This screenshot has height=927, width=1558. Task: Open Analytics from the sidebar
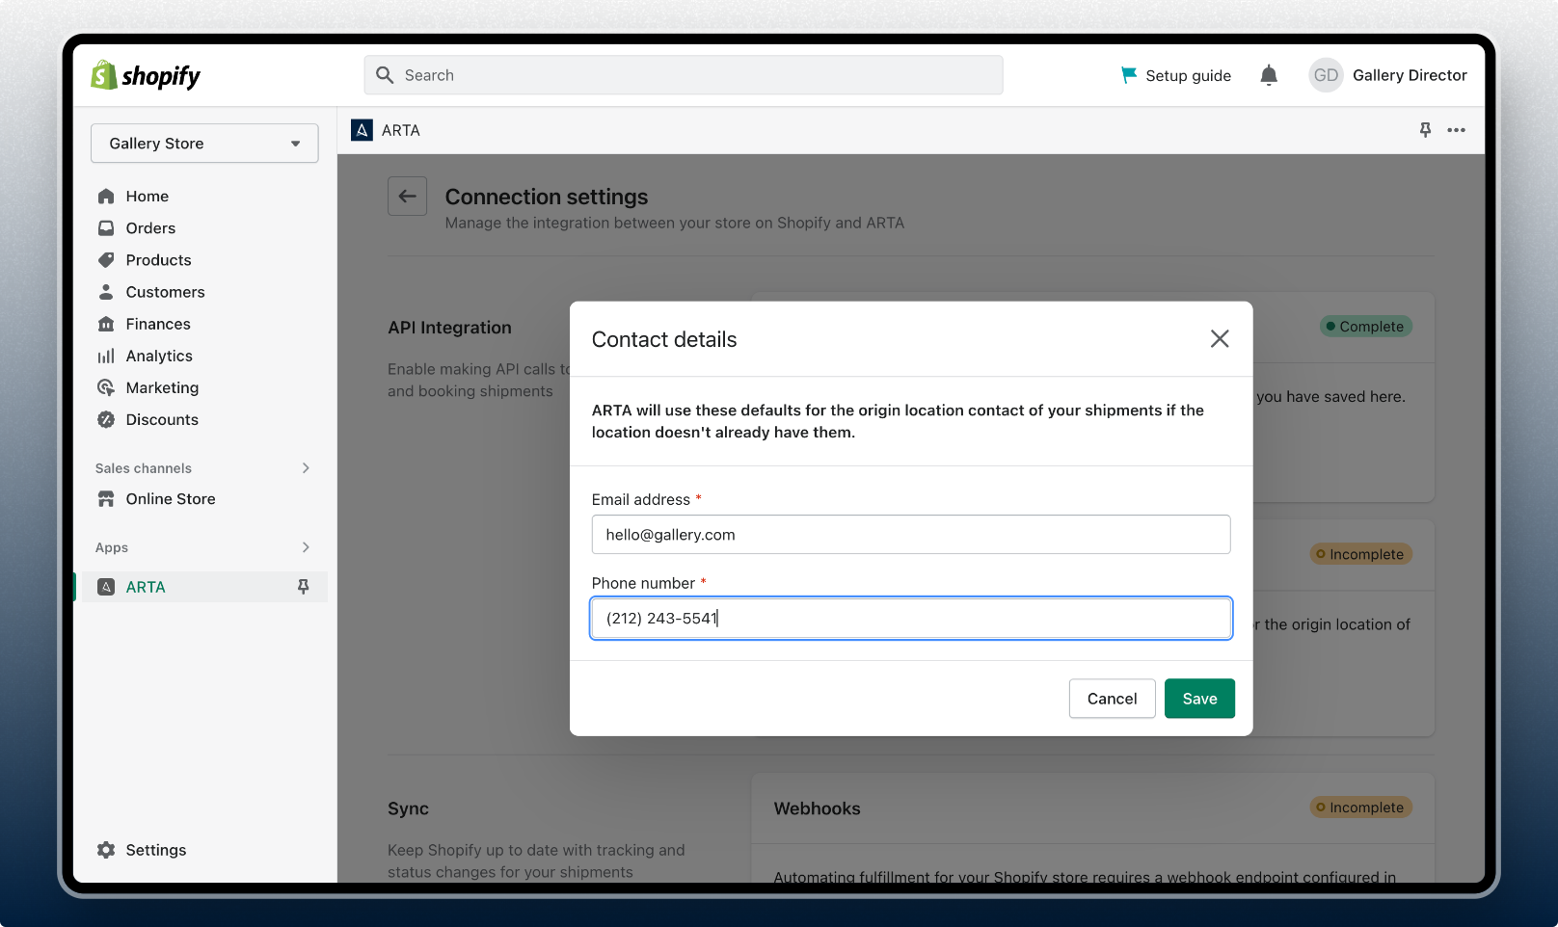[x=158, y=356]
